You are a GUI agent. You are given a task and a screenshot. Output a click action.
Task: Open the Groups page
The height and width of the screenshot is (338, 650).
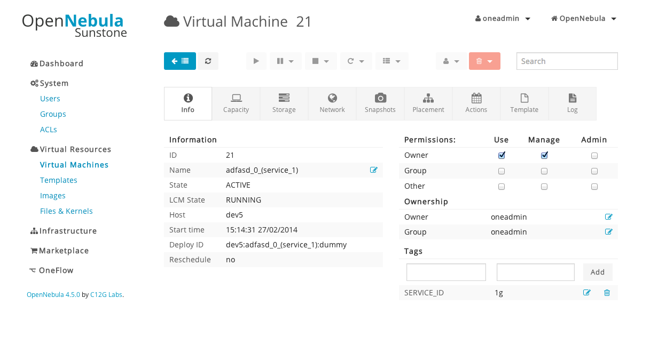pyautogui.click(x=53, y=114)
